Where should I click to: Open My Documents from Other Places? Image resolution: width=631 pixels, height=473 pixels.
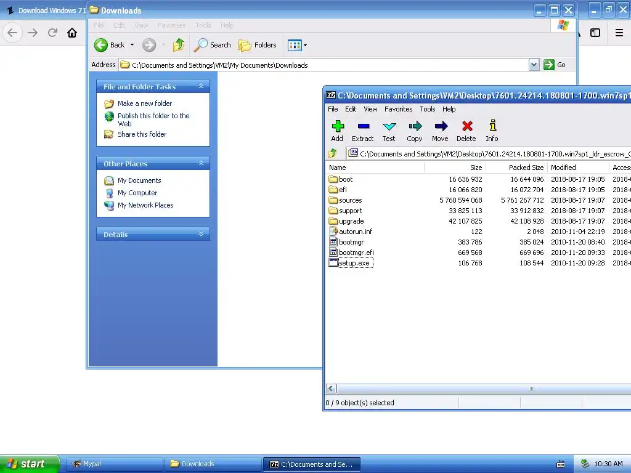pyautogui.click(x=139, y=180)
